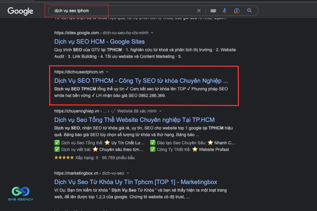Click the 'Dịch vụ Seo Tổng thể' sitelink text

pyautogui.click(x=82, y=143)
